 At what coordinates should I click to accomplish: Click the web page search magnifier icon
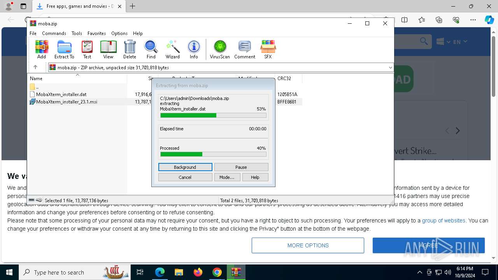424,41
